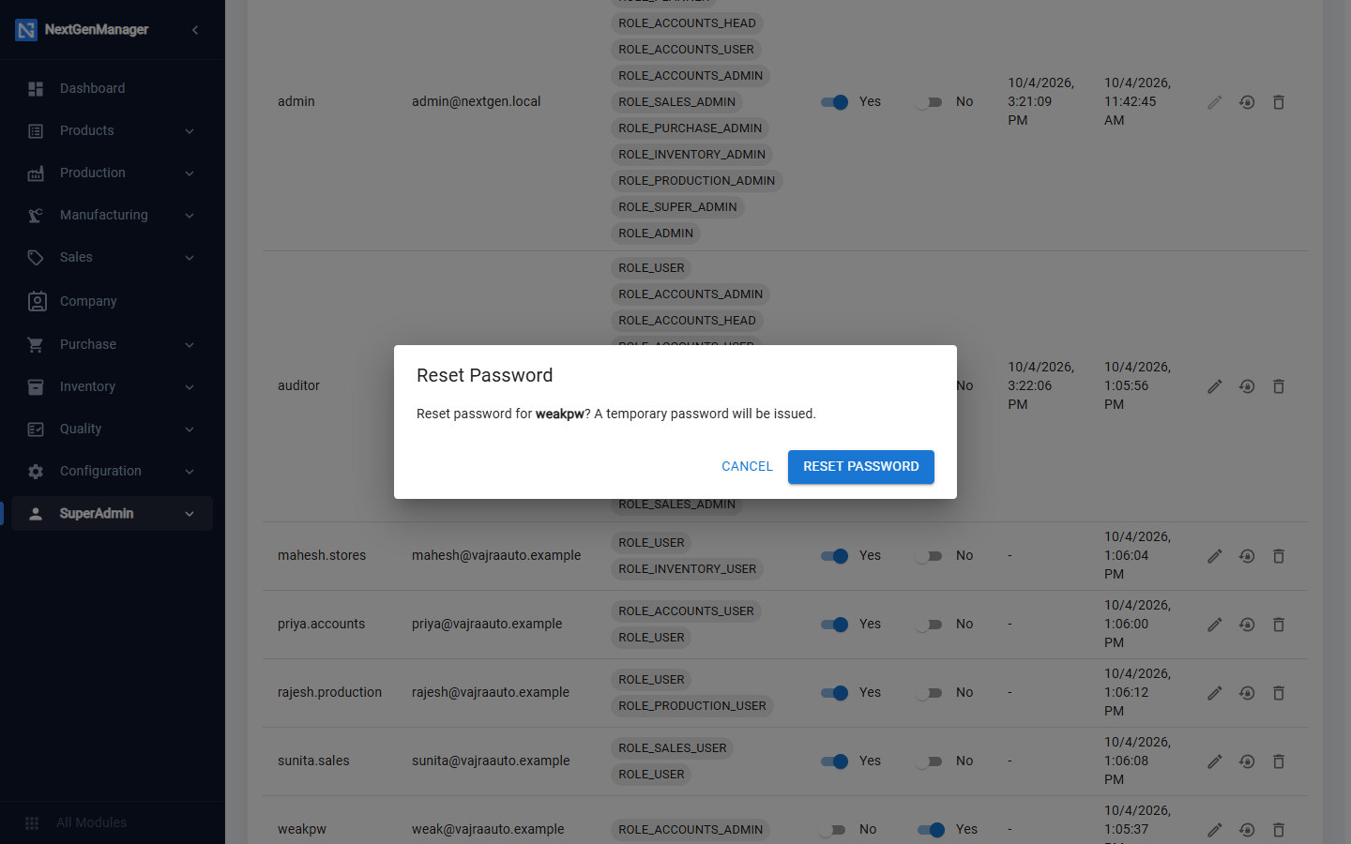The image size is (1351, 844).
Task: Open the NextGenManager logo icon
Action: [x=26, y=30]
